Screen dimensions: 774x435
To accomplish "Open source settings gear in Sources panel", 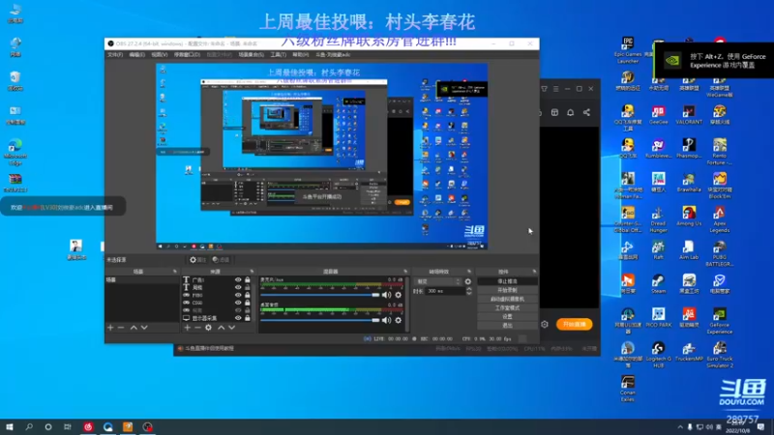I will (x=208, y=328).
